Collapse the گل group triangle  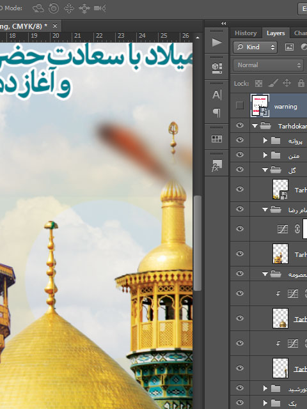pos(265,170)
